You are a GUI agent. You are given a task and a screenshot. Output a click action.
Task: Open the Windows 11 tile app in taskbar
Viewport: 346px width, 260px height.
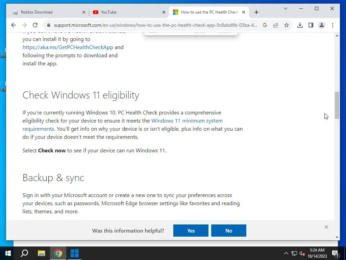(74, 253)
